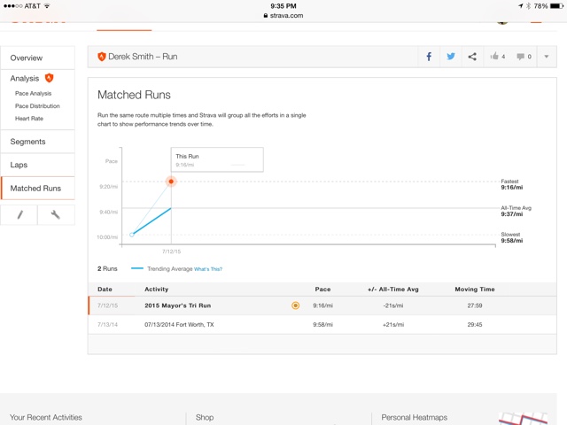Image resolution: width=567 pixels, height=425 pixels.
Task: Tweet this run via Twitter icon
Action: click(x=451, y=57)
